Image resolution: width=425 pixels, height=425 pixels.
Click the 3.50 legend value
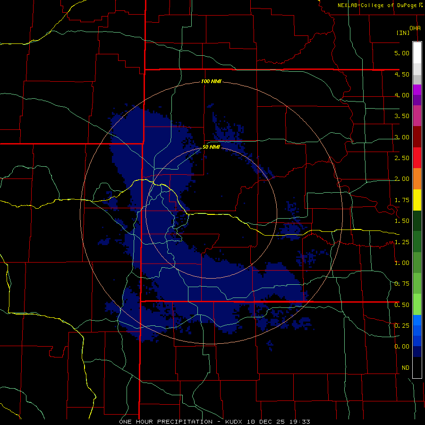(402, 116)
